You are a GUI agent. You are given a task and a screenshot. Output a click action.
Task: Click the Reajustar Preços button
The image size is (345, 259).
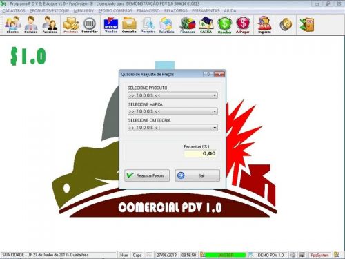[147, 175]
